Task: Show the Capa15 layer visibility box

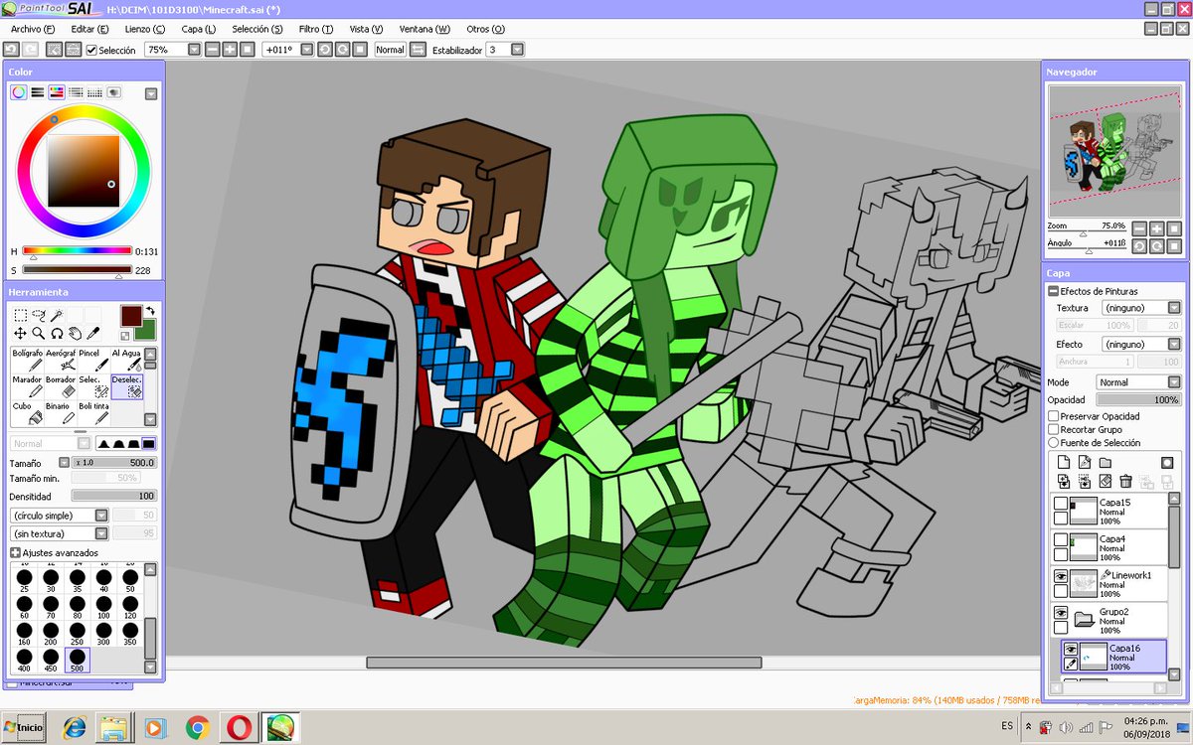Action: pos(1061,505)
